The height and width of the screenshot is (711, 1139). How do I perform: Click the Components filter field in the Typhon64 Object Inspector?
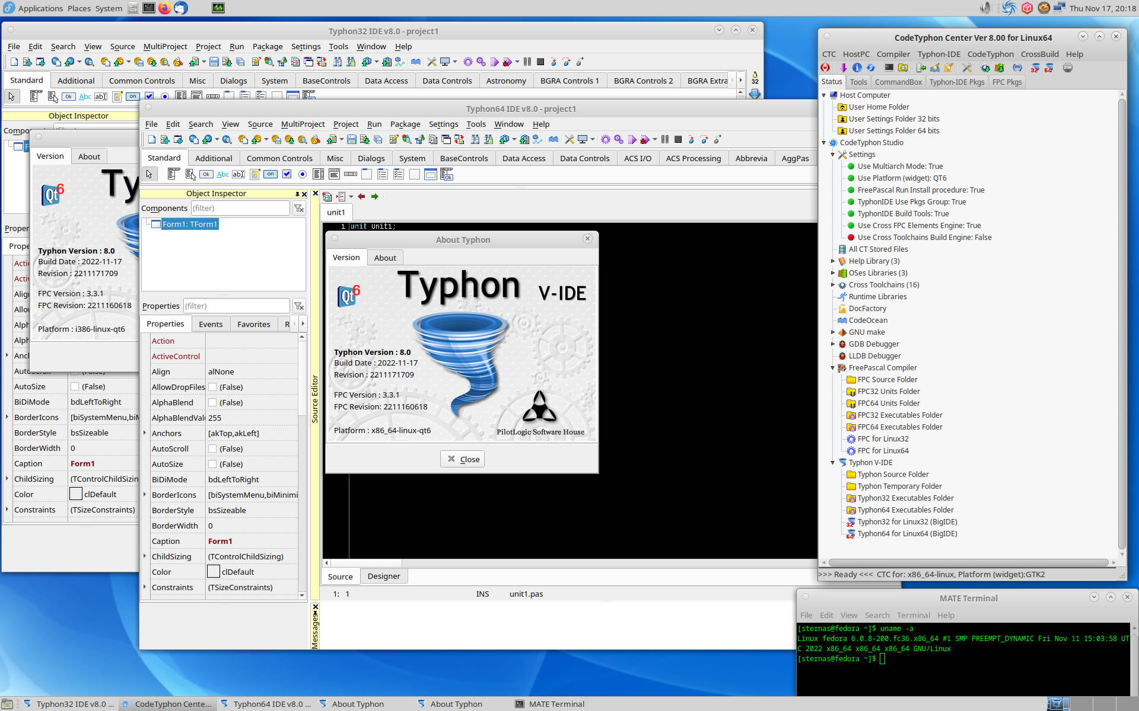click(240, 208)
